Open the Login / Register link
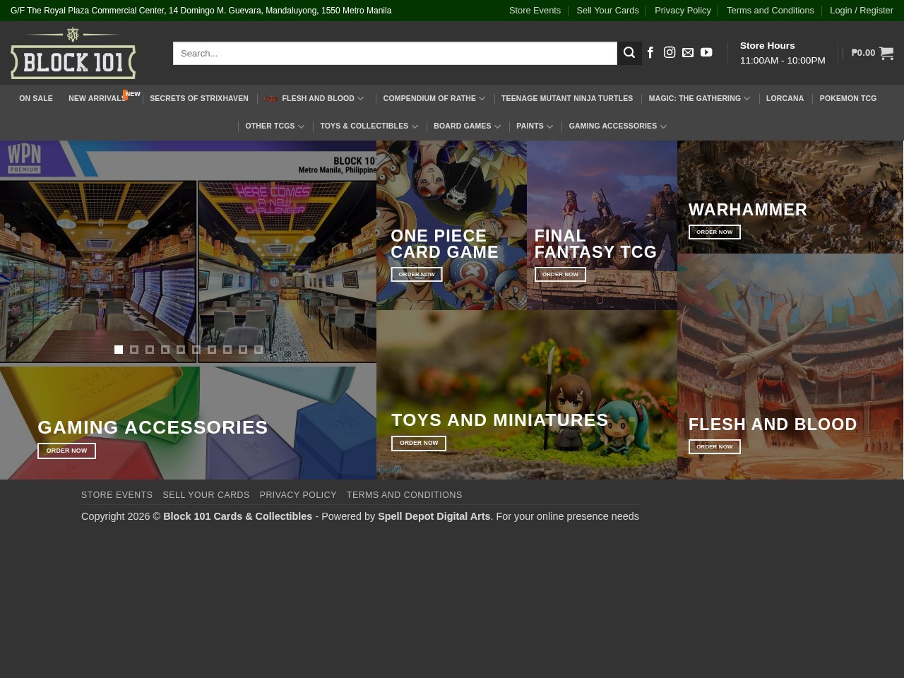The height and width of the screenshot is (678, 904). [x=861, y=11]
